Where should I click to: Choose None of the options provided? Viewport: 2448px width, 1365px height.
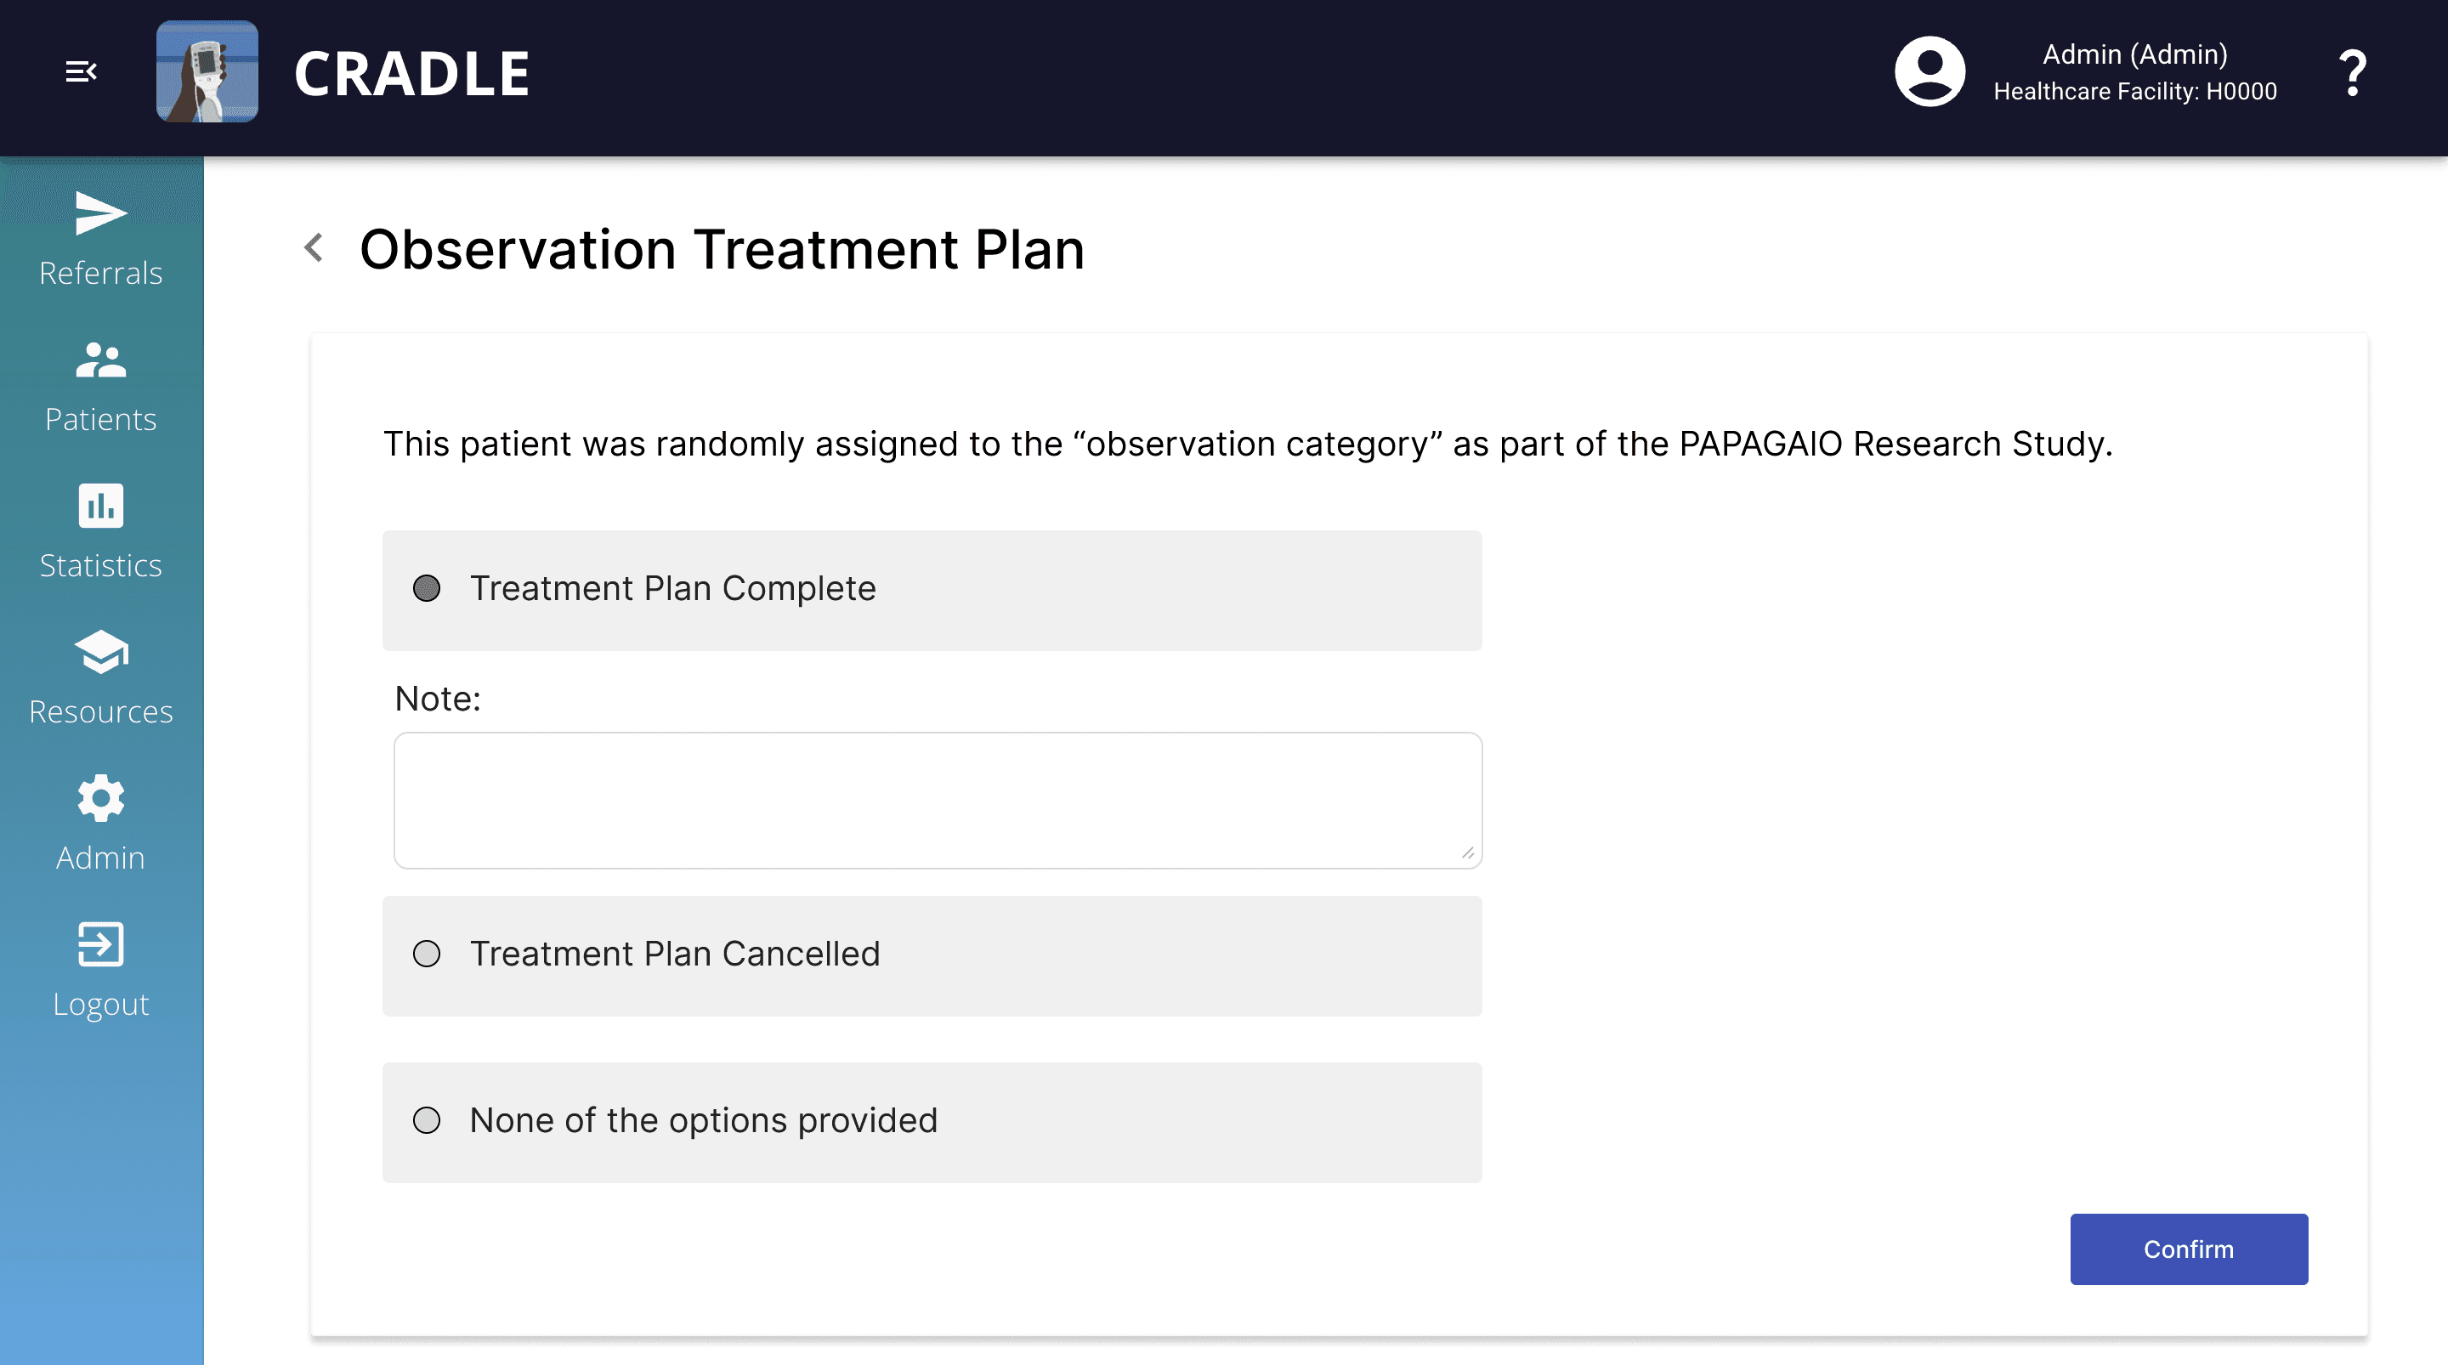coord(427,1121)
